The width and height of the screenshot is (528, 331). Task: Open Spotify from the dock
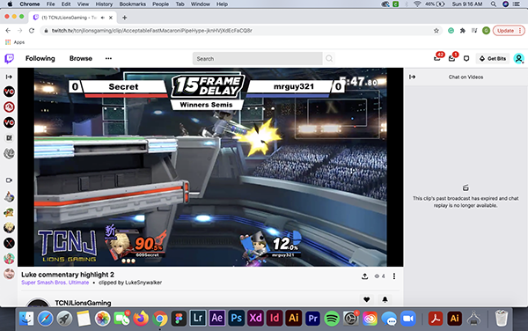(332, 318)
